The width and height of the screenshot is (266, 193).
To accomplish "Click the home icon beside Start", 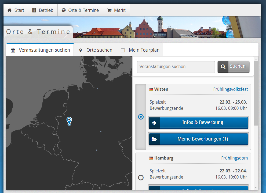I will tap(10, 10).
